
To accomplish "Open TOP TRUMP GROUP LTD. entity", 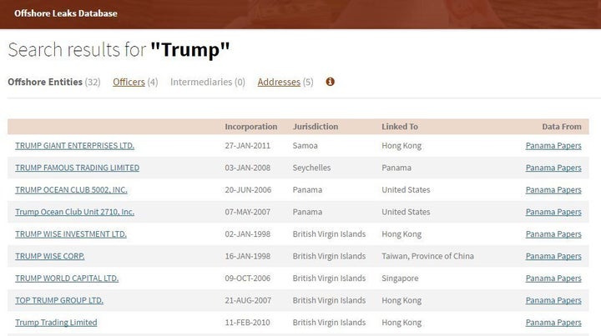I will tap(59, 300).
